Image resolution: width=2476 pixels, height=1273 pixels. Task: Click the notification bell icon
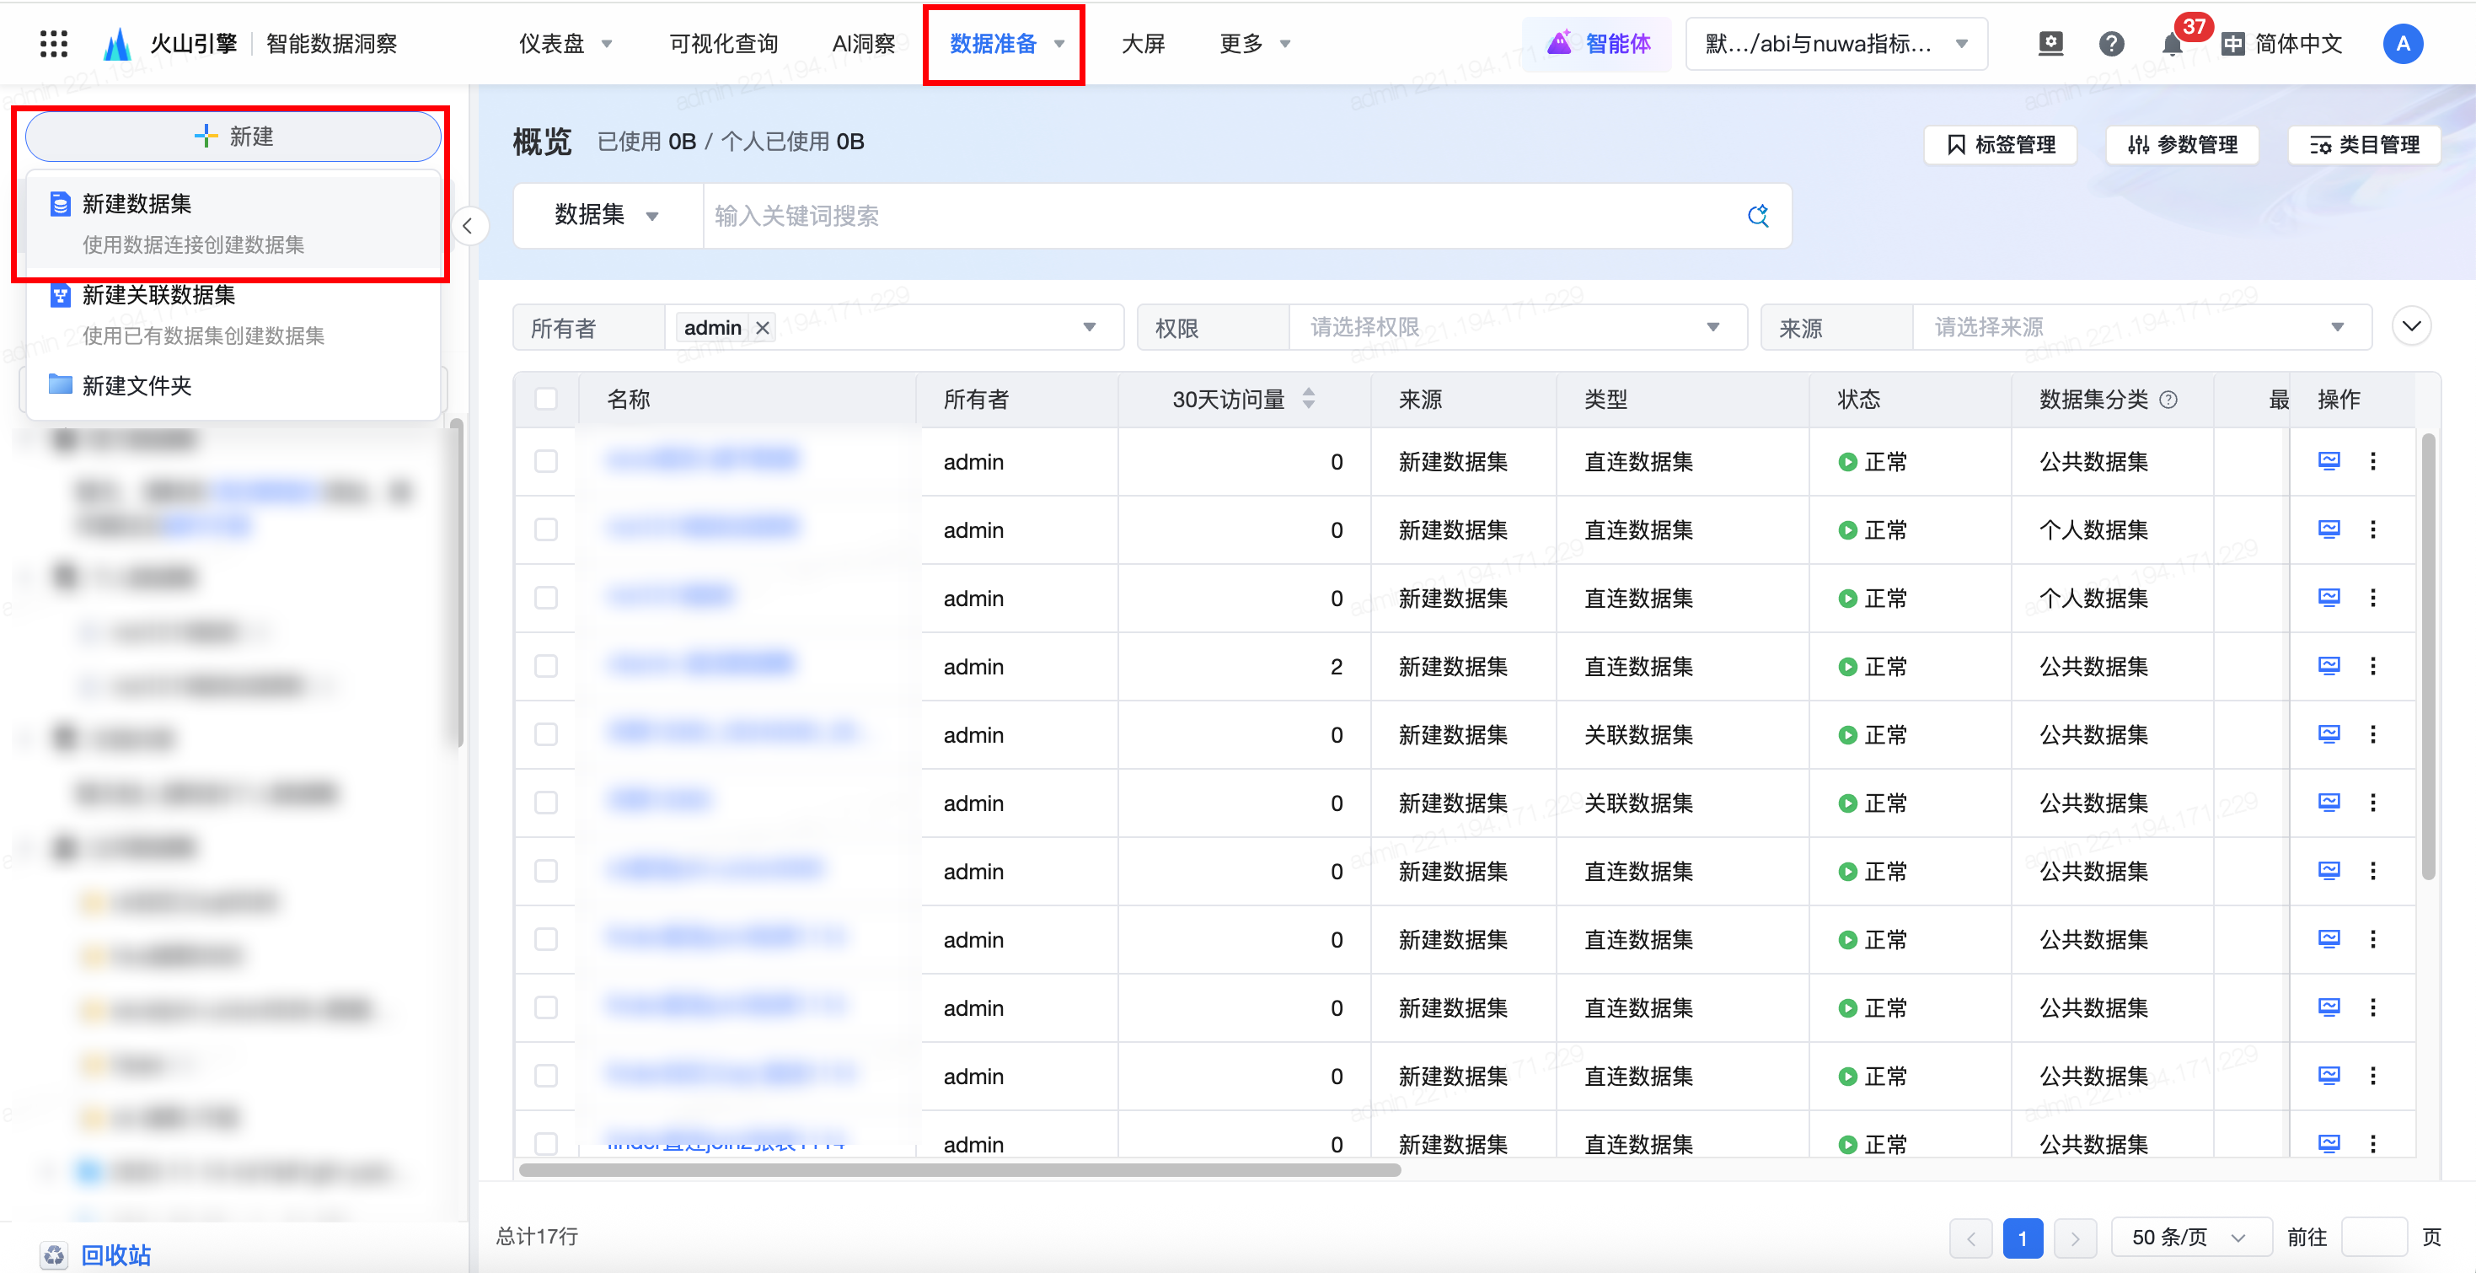(2171, 44)
